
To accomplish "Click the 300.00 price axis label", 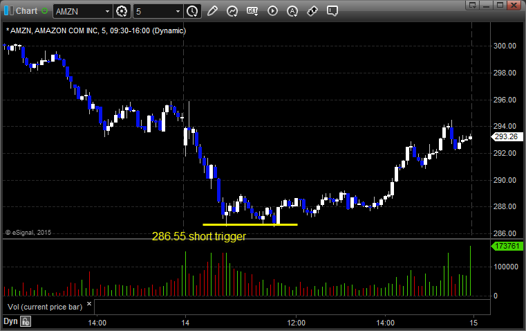I will pos(505,46).
